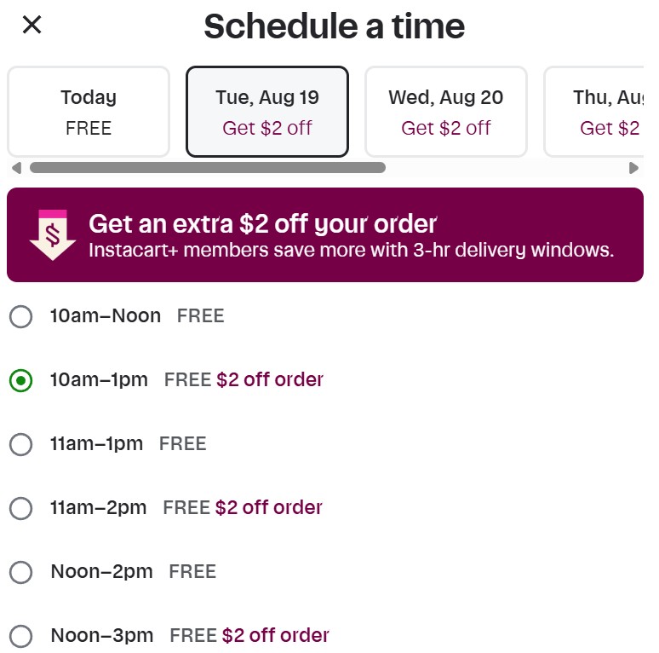Screen dimensions: 659x653
Task: Click the $2 off order label for 11am–2pm
Action: (269, 507)
